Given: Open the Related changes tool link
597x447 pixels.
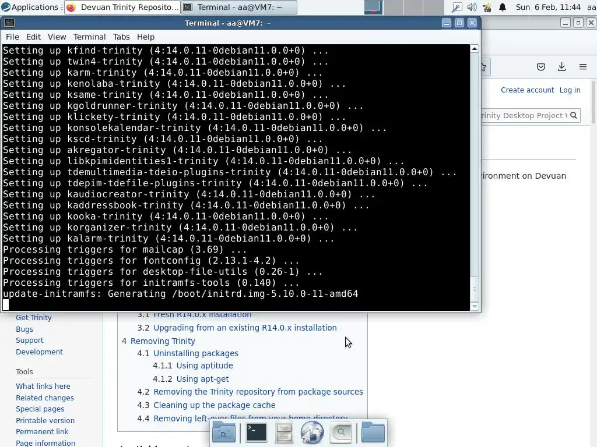Looking at the screenshot, I should coord(45,398).
